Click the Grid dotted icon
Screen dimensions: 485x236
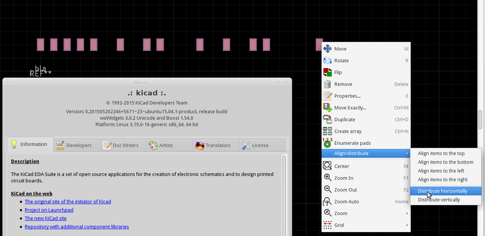(x=327, y=225)
